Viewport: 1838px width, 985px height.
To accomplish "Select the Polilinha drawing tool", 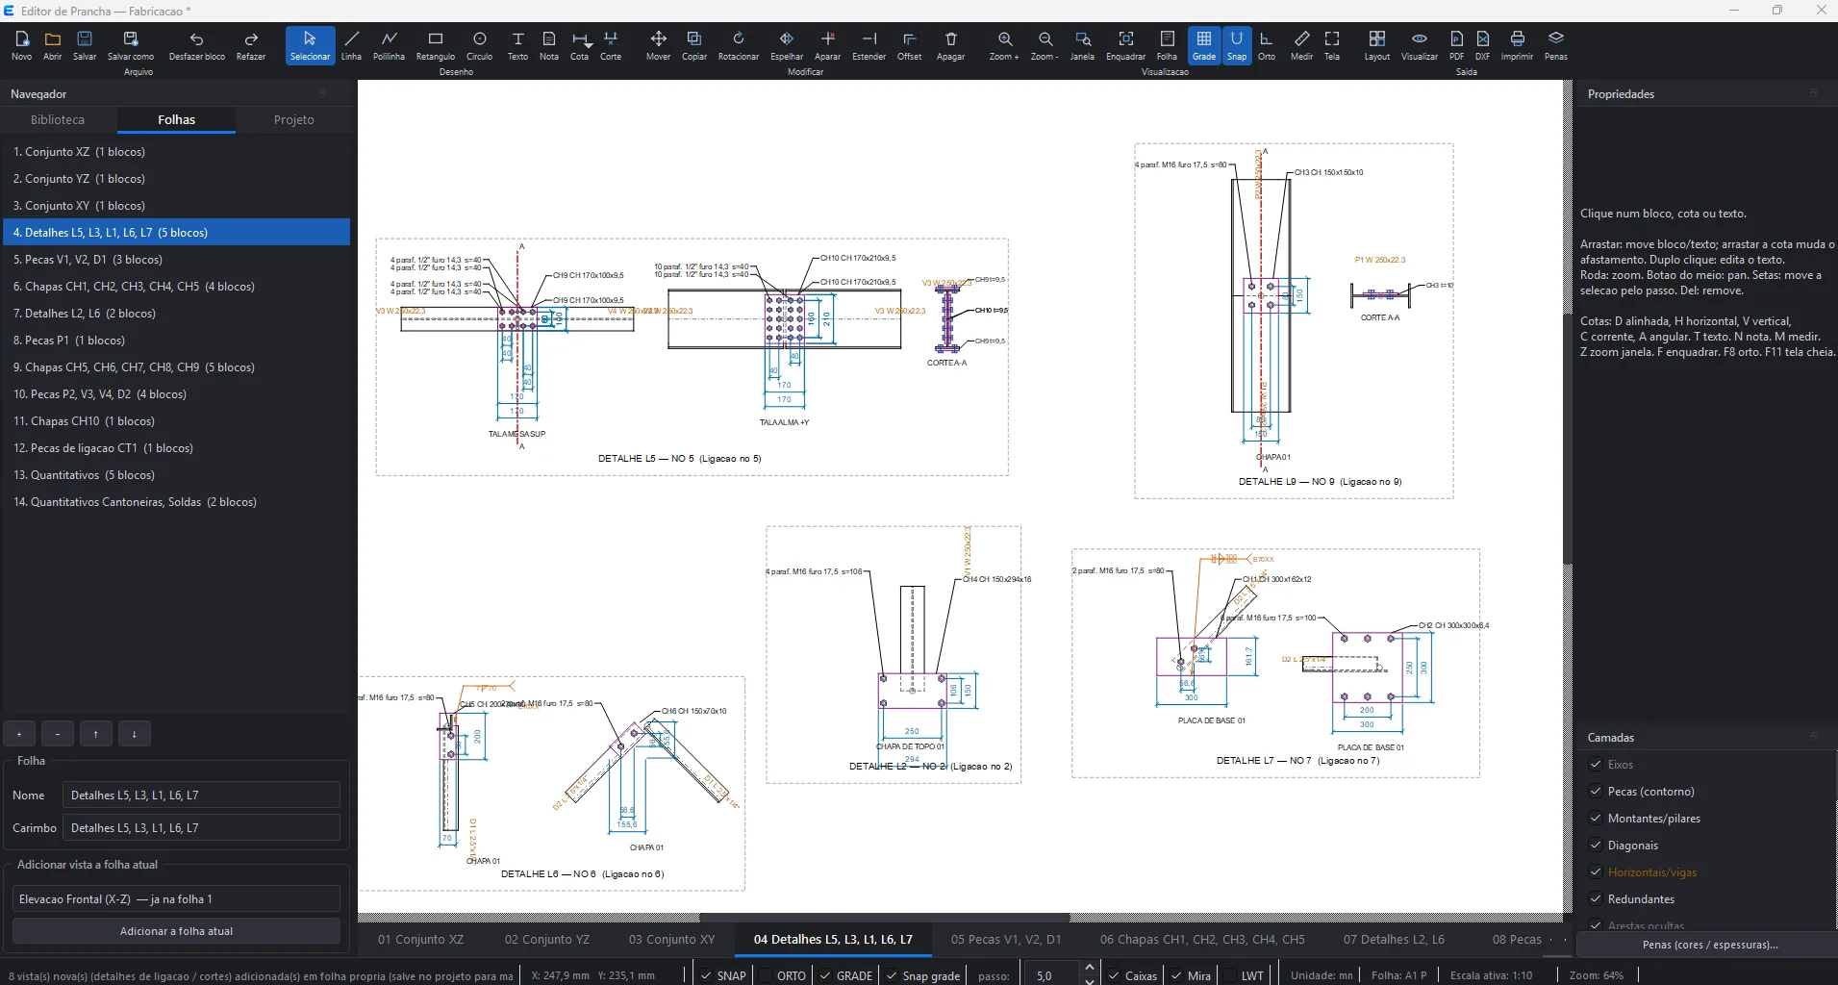I will [x=389, y=45].
